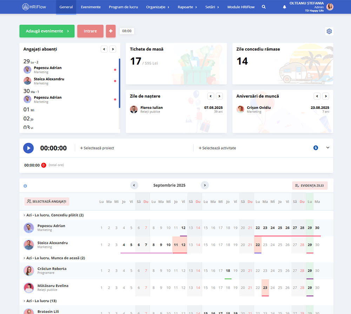Viewport: 351px width, 314px height.
Task: Open notifications via the bell icon
Action: (x=284, y=7)
